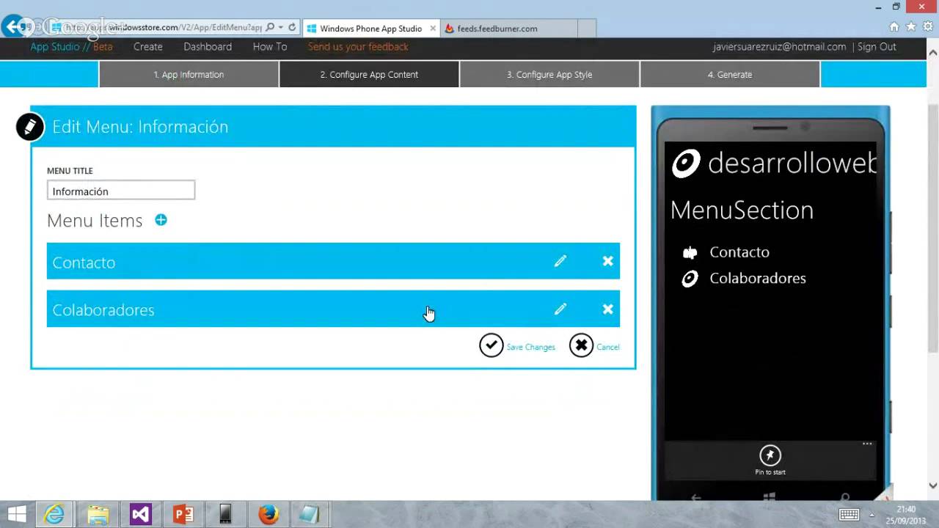939x528 pixels.
Task: Open browser Favorites star
Action: click(x=910, y=27)
